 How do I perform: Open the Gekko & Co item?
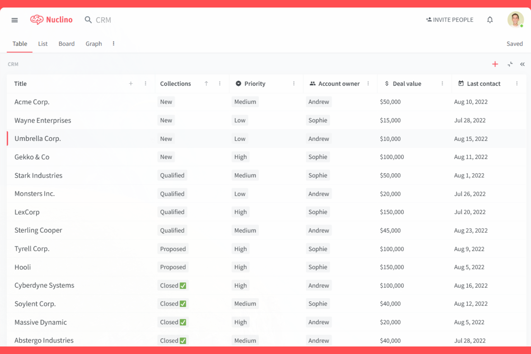(x=32, y=157)
